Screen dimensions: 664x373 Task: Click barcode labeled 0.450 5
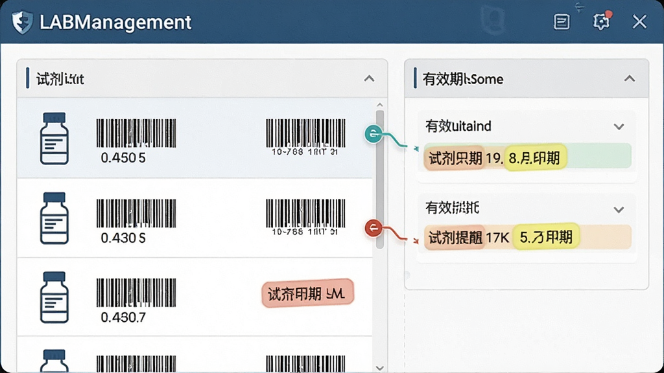click(136, 133)
